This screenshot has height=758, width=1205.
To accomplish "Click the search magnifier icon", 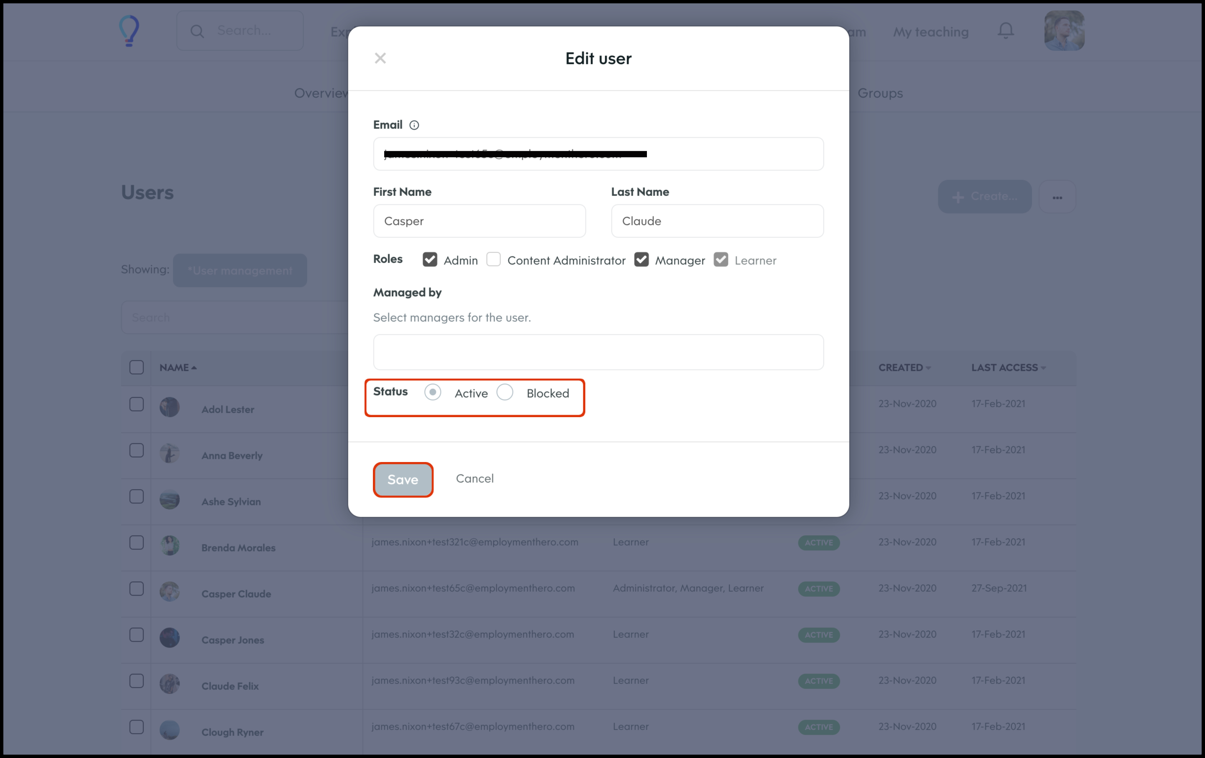I will pyautogui.click(x=197, y=31).
